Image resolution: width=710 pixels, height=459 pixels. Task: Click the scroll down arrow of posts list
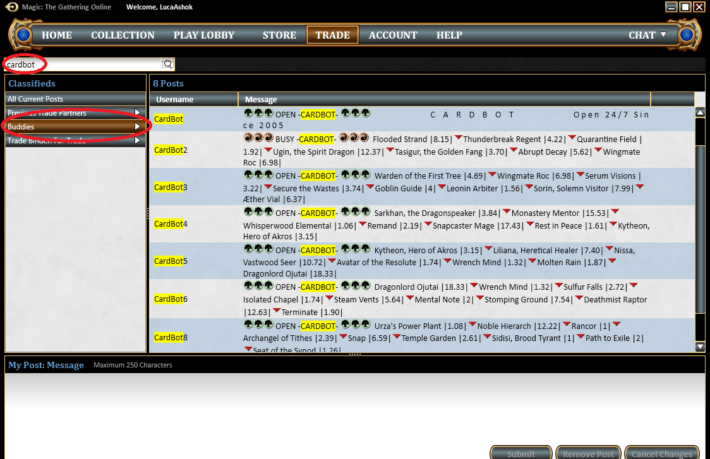[700, 347]
